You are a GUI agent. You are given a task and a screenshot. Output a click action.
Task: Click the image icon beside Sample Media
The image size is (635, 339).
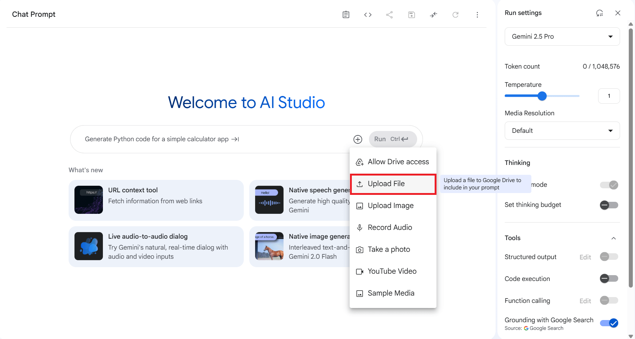[360, 294]
